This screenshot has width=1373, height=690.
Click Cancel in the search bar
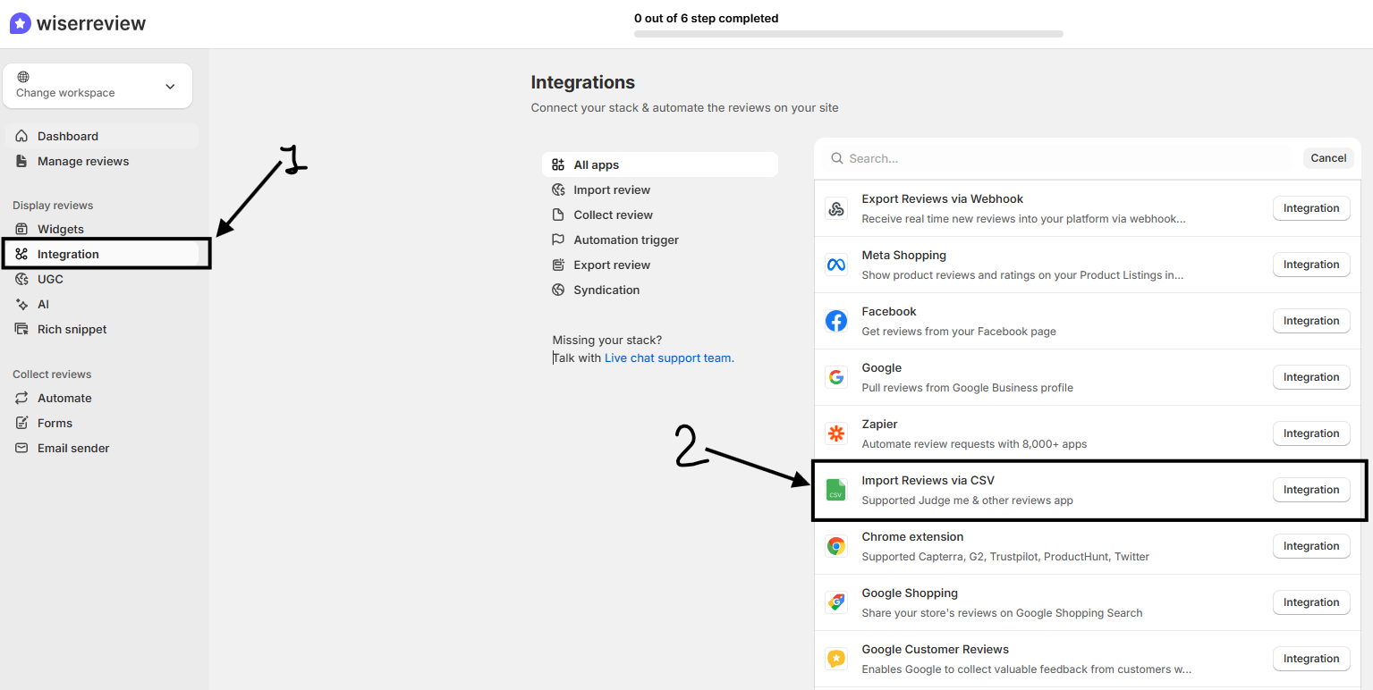(1328, 157)
